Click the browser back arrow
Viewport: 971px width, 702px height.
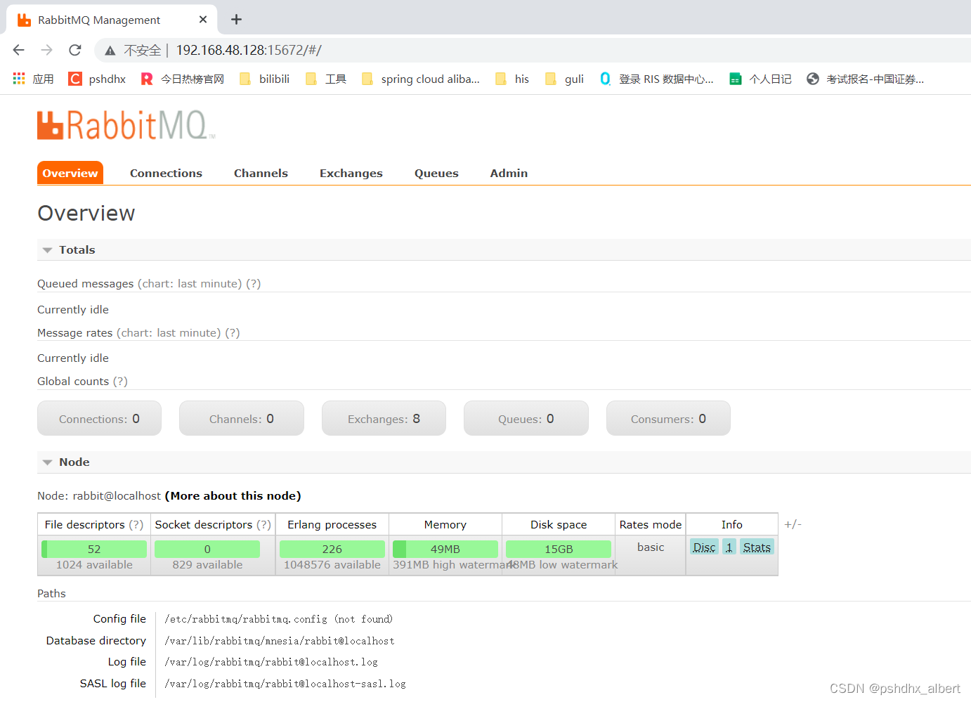pyautogui.click(x=19, y=50)
